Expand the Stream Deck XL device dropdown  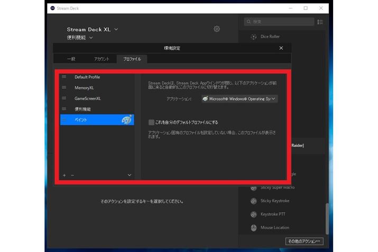coord(116,30)
